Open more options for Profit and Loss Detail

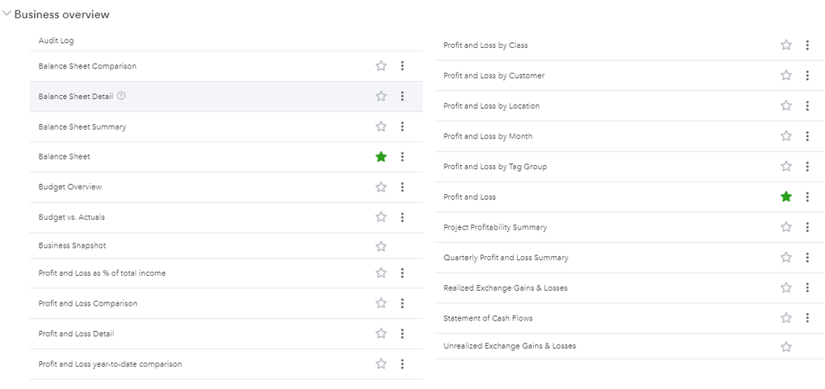click(402, 334)
